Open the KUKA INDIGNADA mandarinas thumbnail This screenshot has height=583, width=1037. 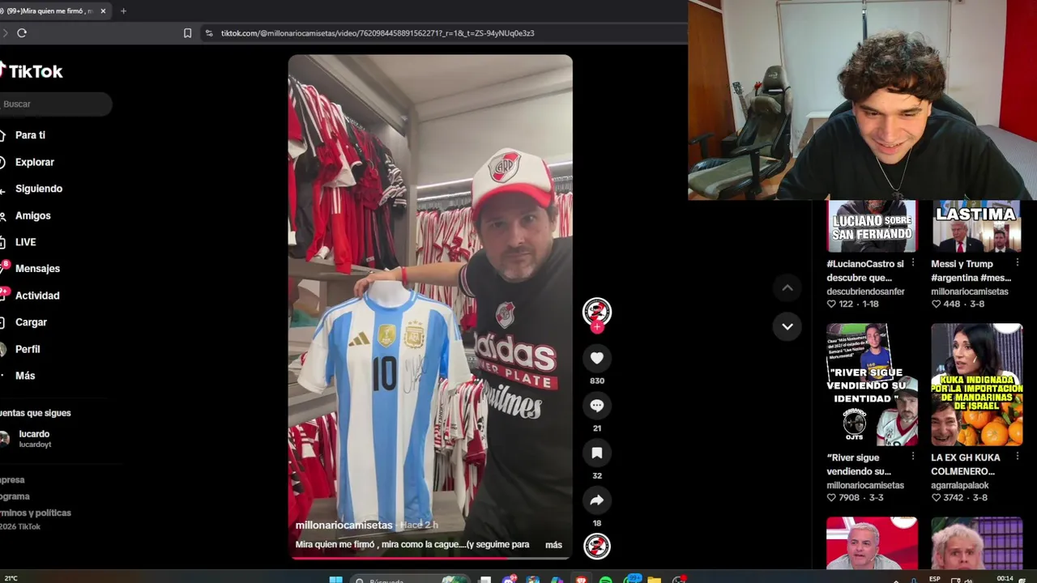976,385
